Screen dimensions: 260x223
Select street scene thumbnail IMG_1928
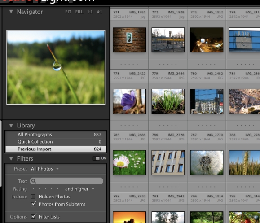coord(168,40)
